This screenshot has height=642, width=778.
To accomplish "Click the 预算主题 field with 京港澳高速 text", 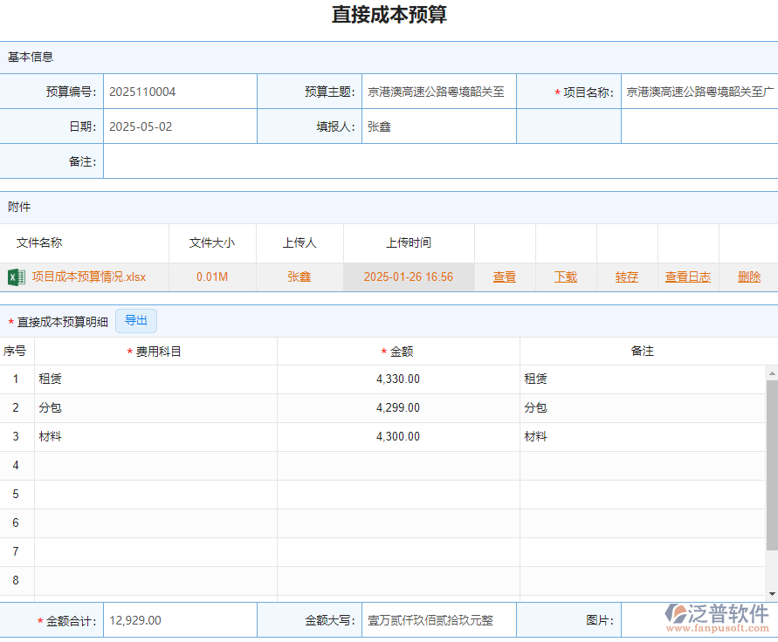I will (x=439, y=91).
